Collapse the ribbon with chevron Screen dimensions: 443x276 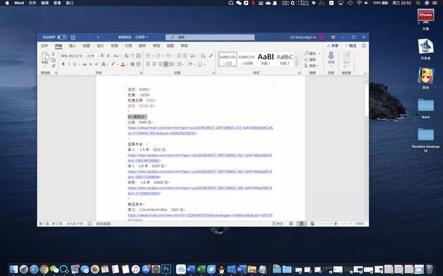(x=365, y=73)
